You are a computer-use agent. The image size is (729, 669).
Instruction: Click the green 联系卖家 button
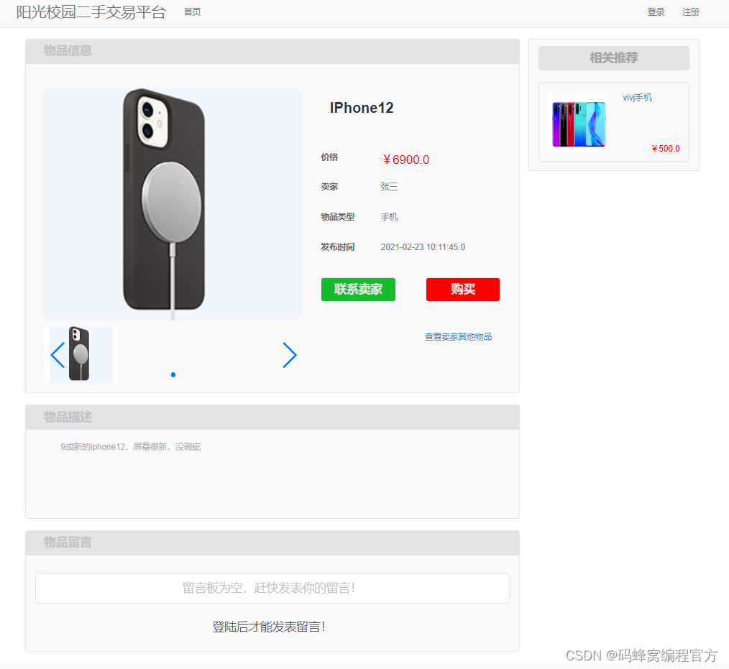358,290
